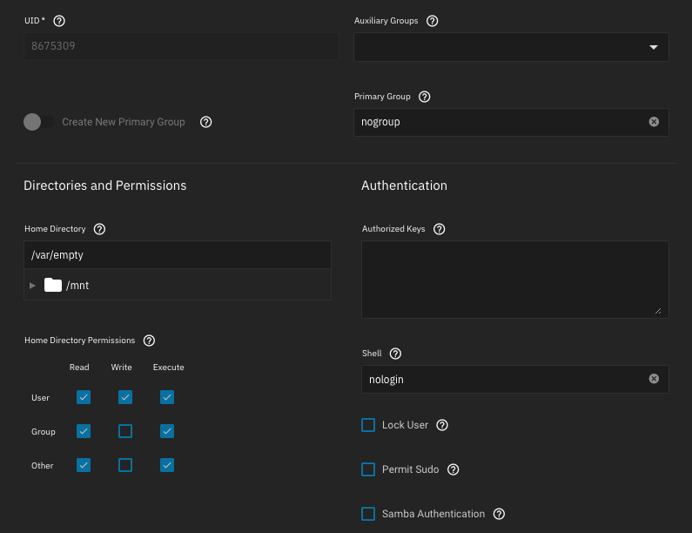Image resolution: width=692 pixels, height=533 pixels.
Task: Select the /mnt folder icon
Action: coord(53,286)
